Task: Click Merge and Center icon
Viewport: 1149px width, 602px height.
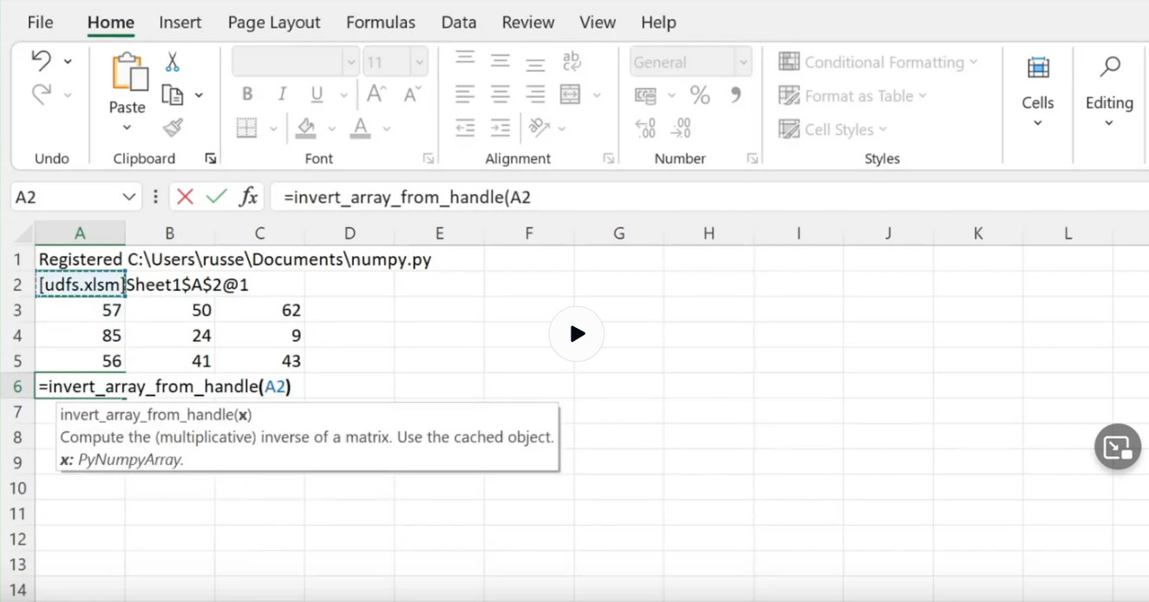Action: pyautogui.click(x=571, y=94)
